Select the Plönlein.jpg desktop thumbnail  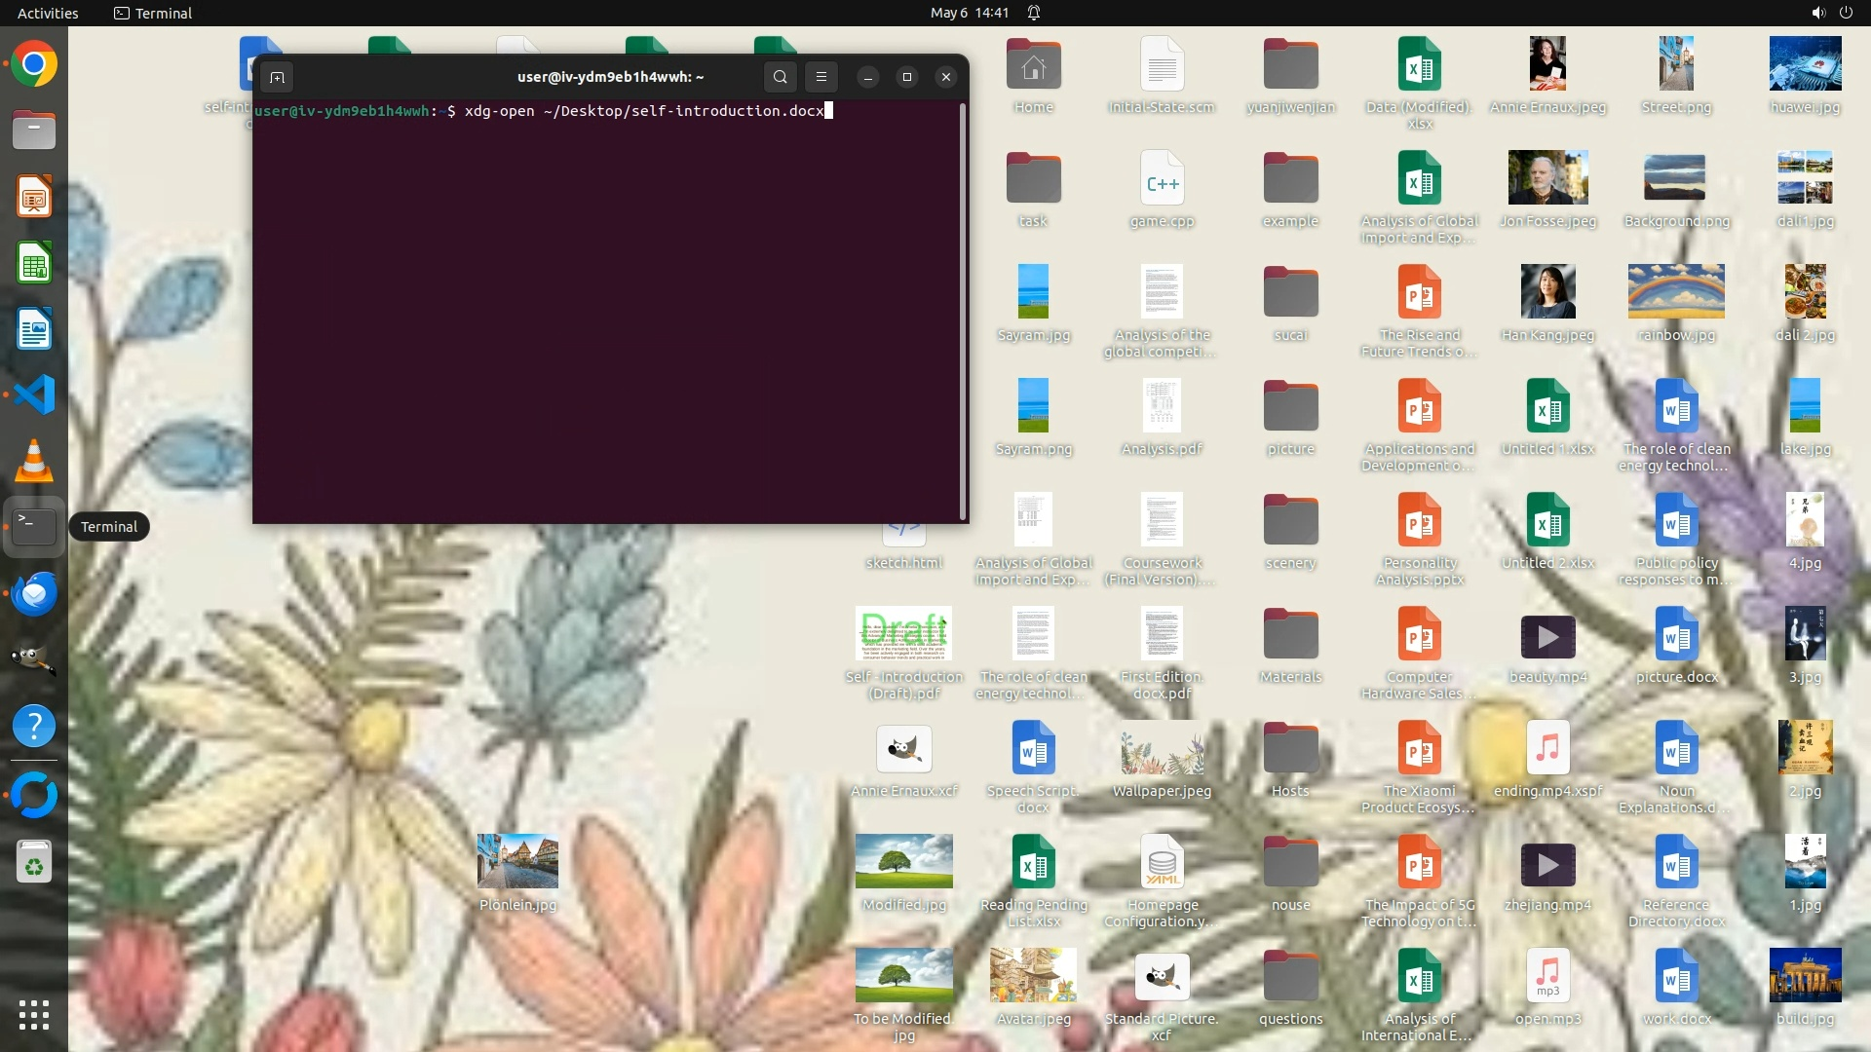coord(517,861)
